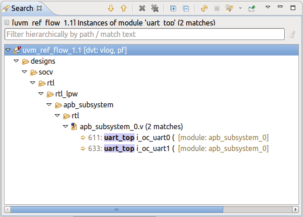Go to previous match with up arrow

pos(124,8)
